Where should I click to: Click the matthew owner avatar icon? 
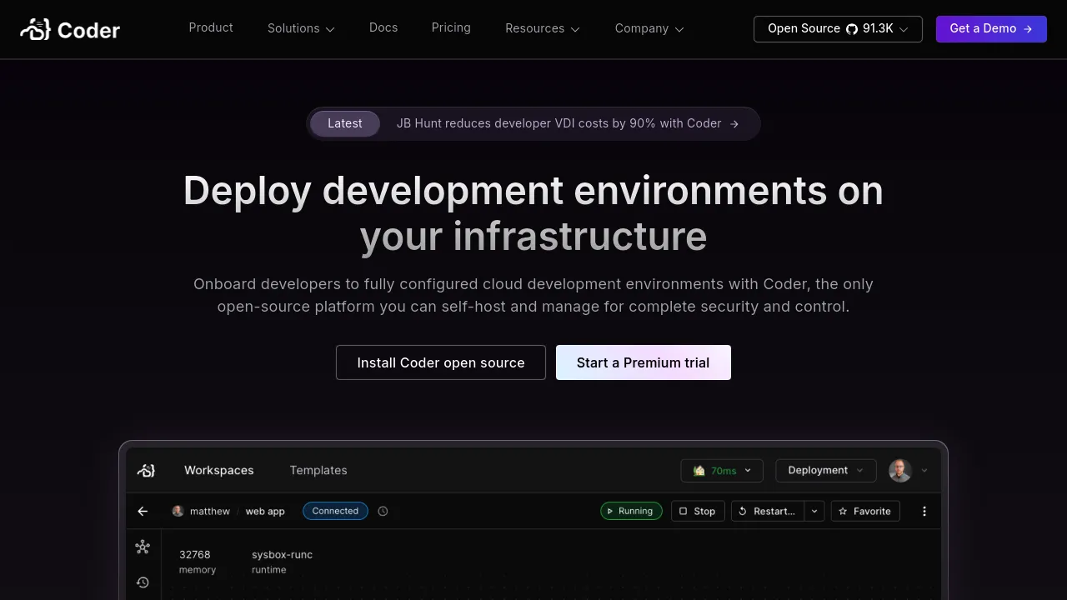[178, 511]
